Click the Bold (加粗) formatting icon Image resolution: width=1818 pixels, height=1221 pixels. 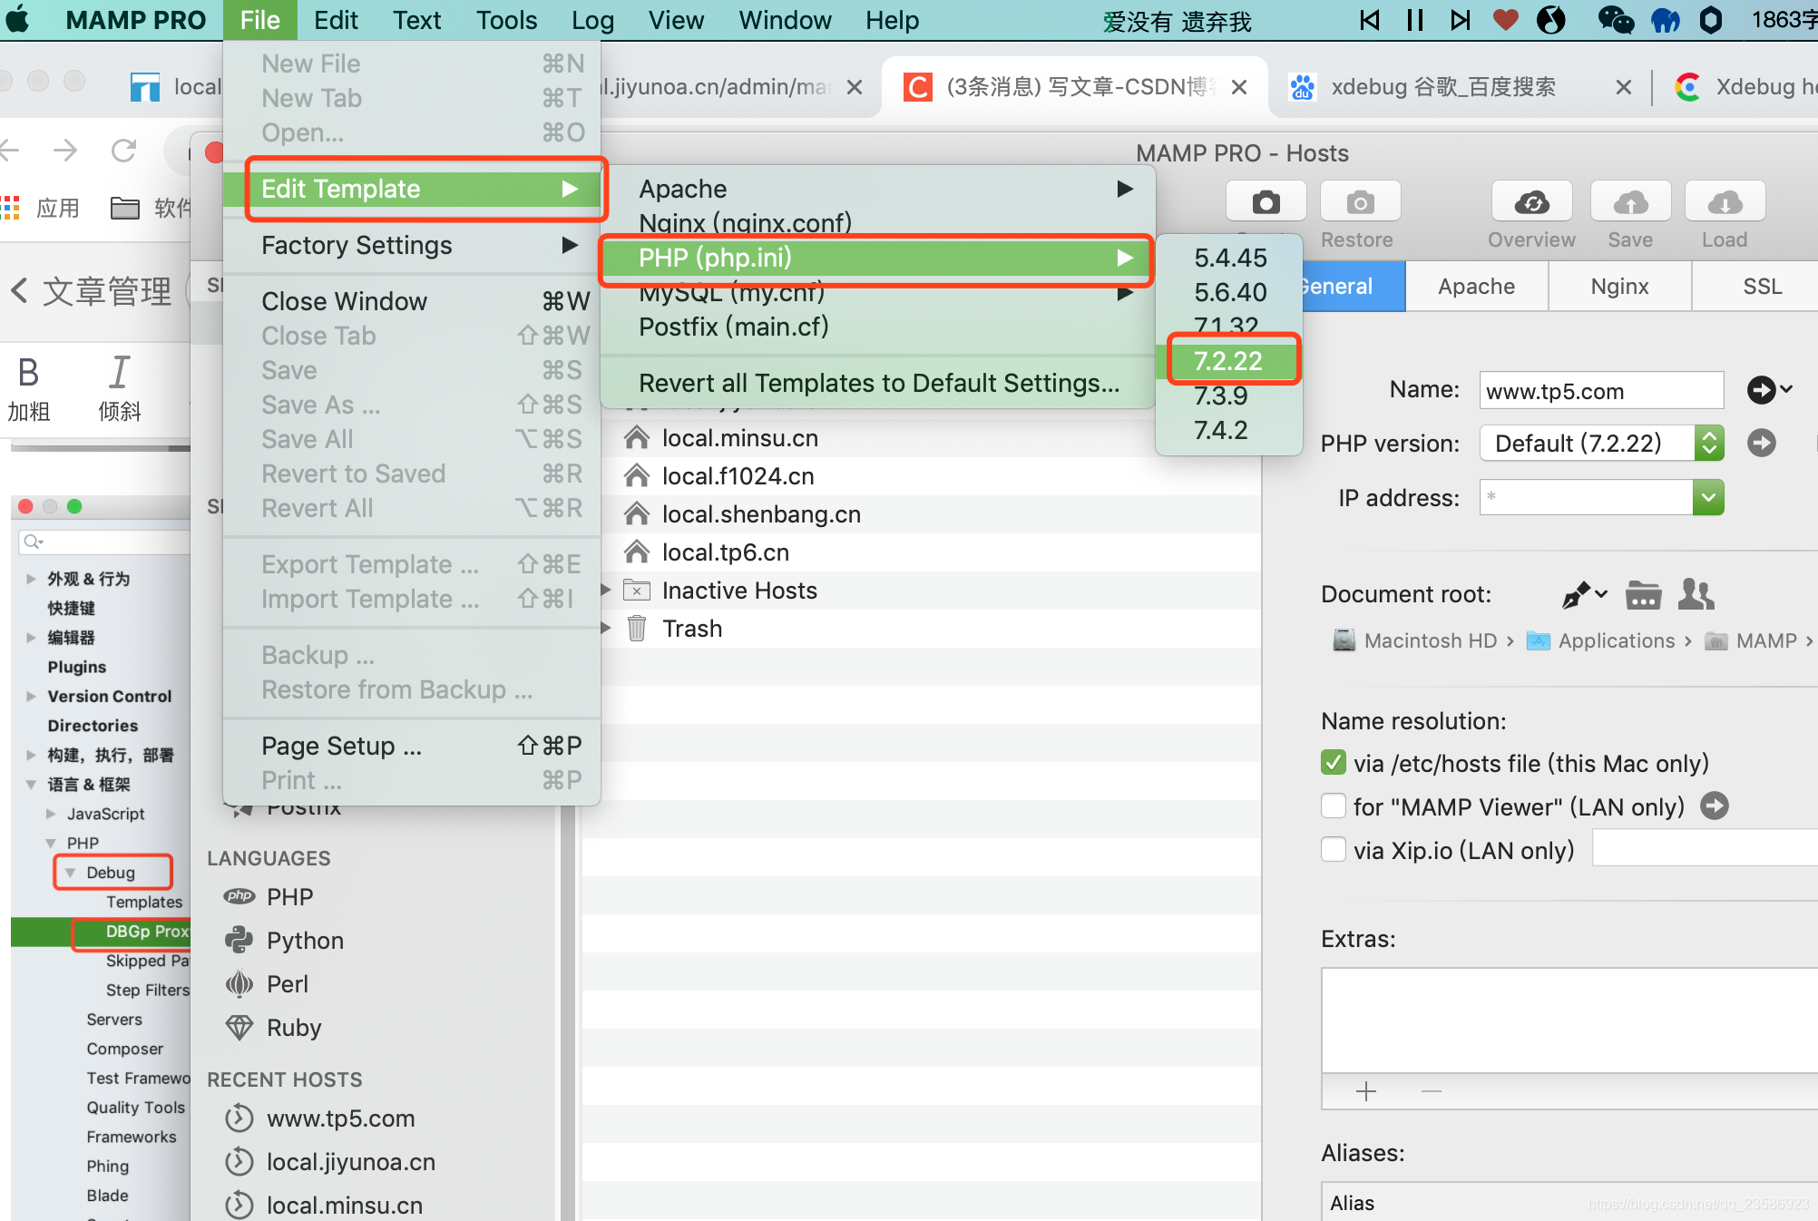(x=28, y=373)
